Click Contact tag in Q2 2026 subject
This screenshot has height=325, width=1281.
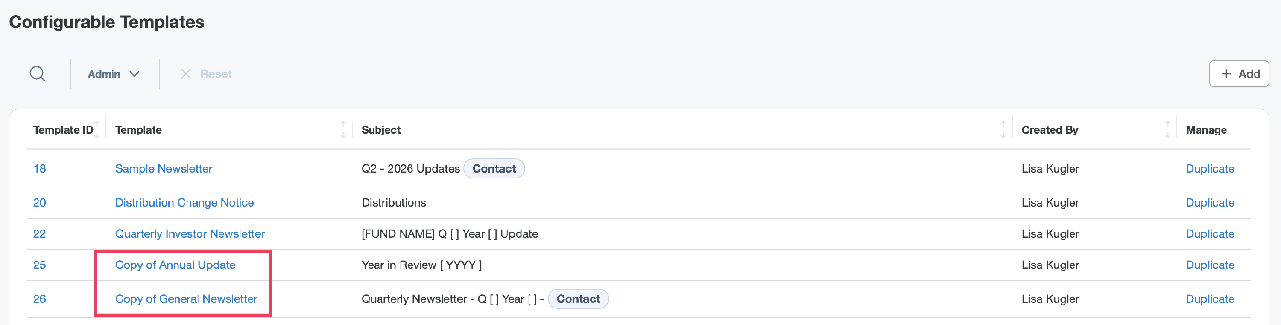[494, 169]
